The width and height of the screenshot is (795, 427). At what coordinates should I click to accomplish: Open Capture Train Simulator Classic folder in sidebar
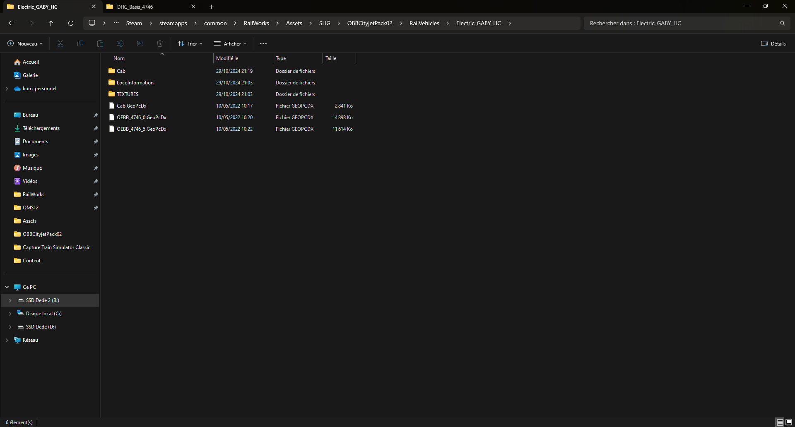52,247
